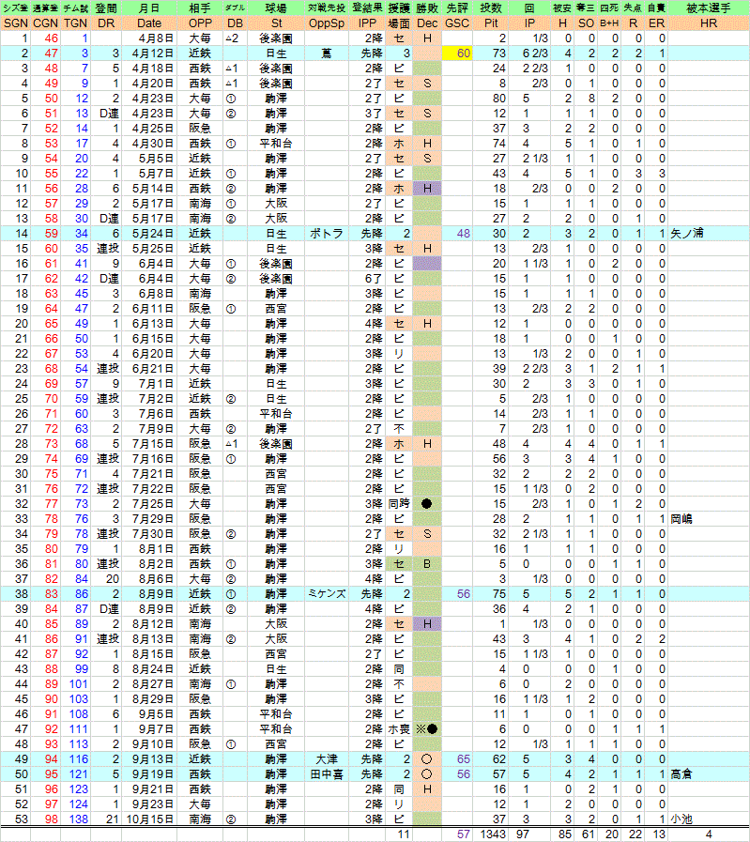
Task: Click opposing starter cell 大津
Action: pyautogui.click(x=327, y=758)
